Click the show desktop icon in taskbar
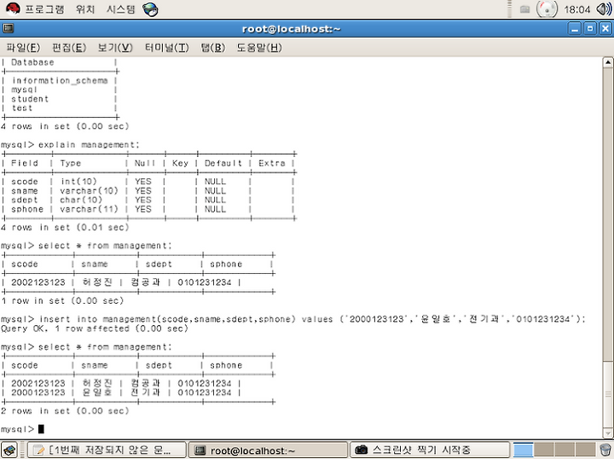The height and width of the screenshot is (459, 614). (9, 450)
